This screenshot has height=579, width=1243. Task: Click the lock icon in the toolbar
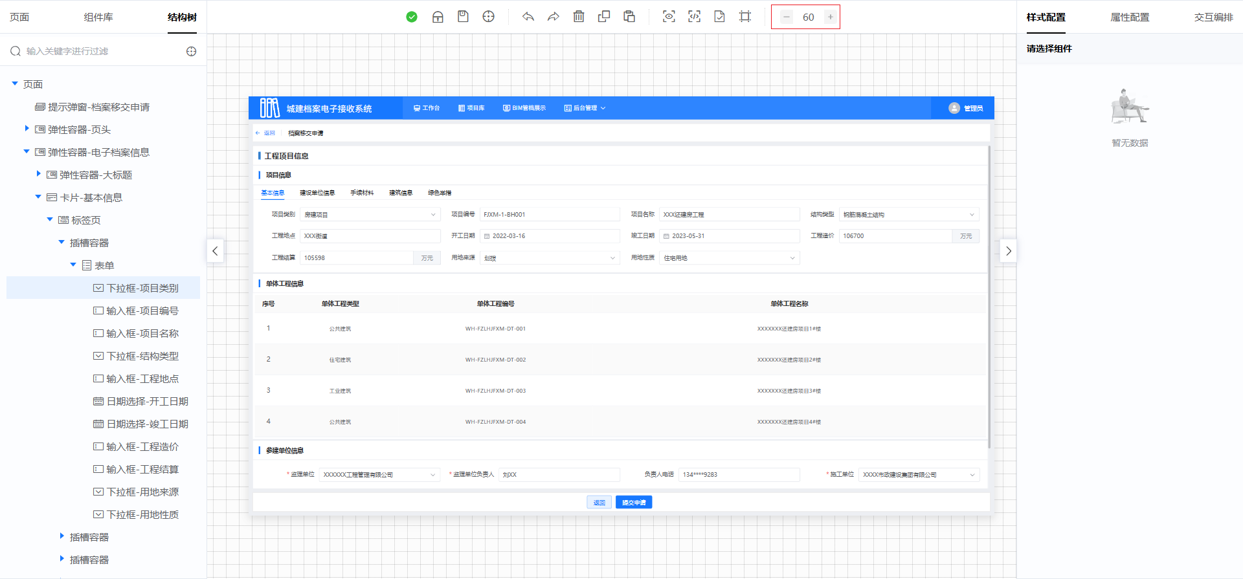point(438,17)
